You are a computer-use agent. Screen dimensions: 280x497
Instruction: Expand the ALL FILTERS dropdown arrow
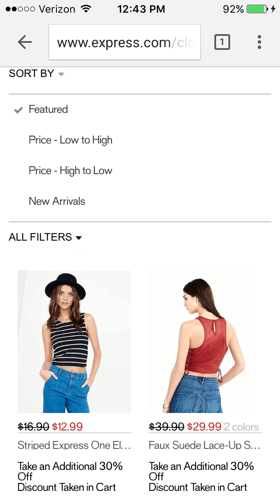click(x=79, y=238)
